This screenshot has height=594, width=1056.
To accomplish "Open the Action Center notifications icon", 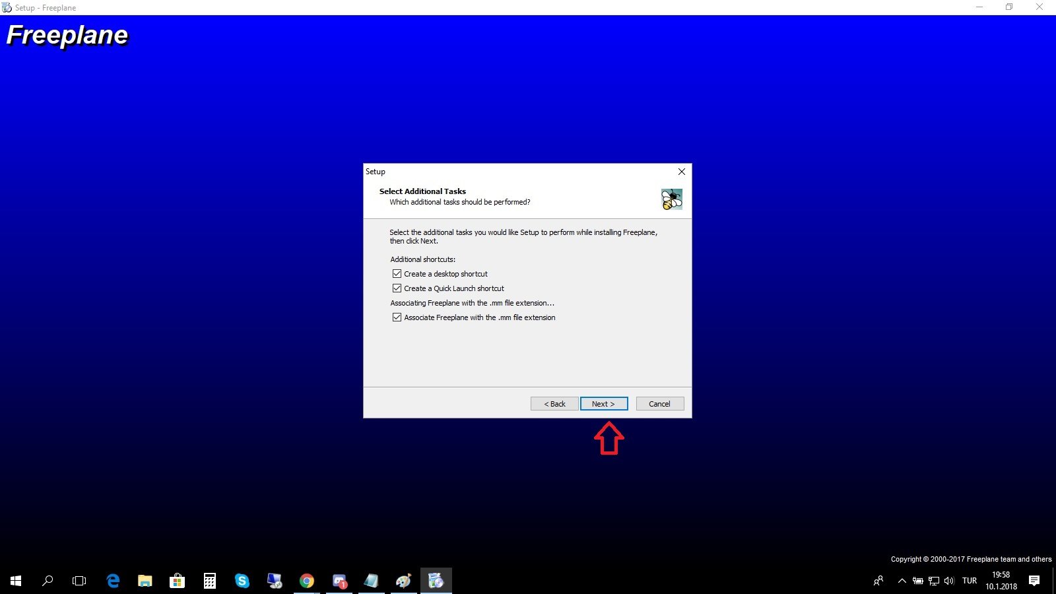I will pyautogui.click(x=1034, y=581).
